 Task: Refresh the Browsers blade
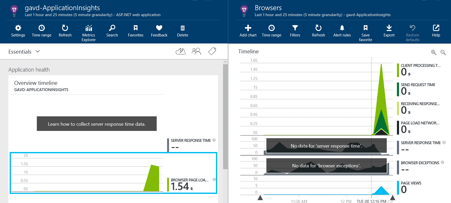(x=319, y=31)
